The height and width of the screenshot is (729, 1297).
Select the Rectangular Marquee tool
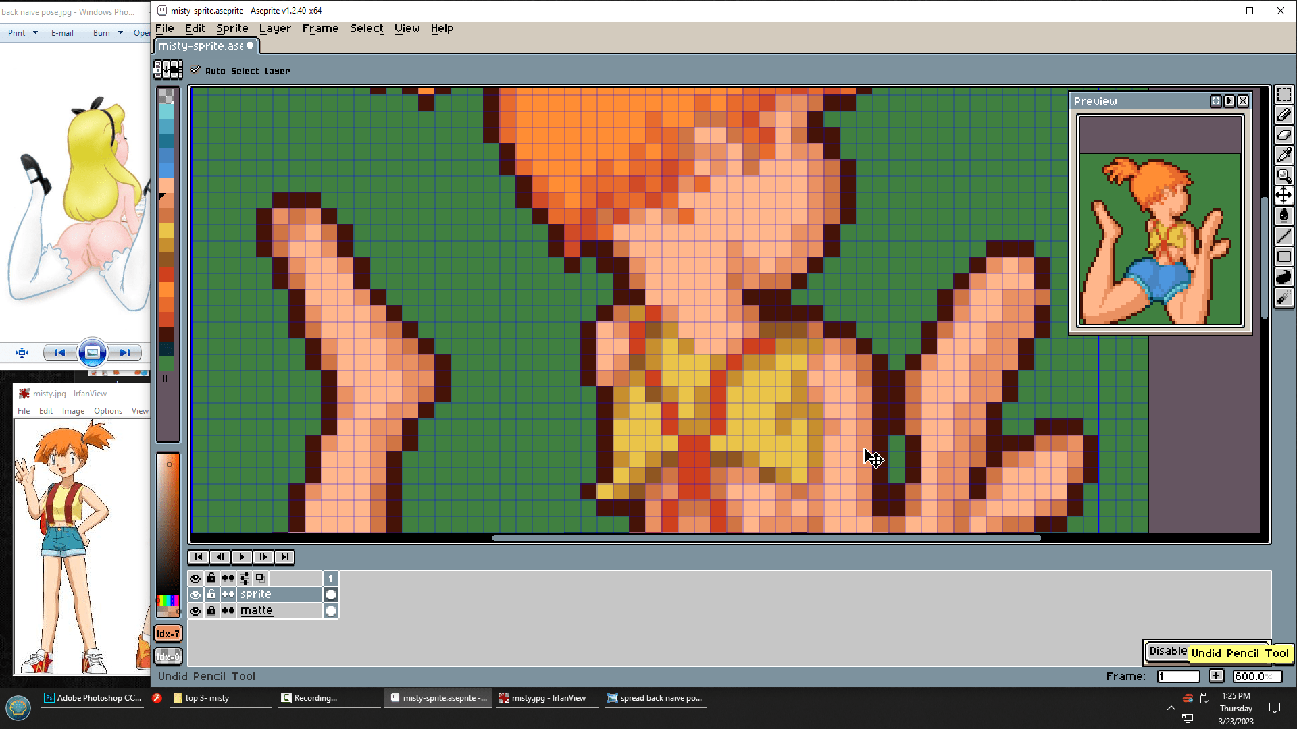[x=1283, y=94]
